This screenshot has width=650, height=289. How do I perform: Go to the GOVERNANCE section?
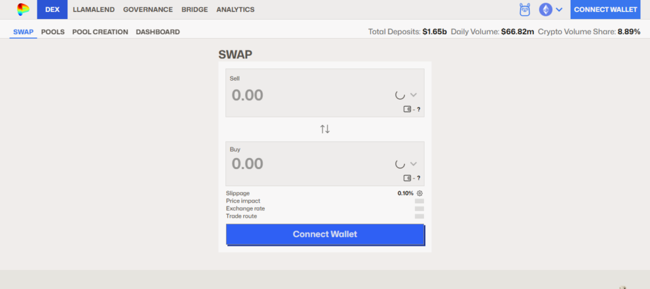(148, 10)
